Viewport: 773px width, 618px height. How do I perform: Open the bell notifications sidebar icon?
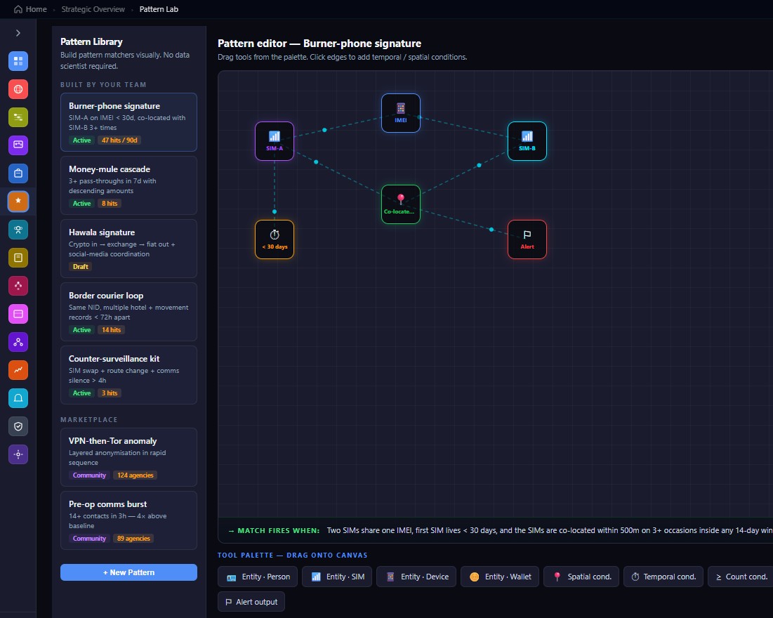tap(18, 398)
